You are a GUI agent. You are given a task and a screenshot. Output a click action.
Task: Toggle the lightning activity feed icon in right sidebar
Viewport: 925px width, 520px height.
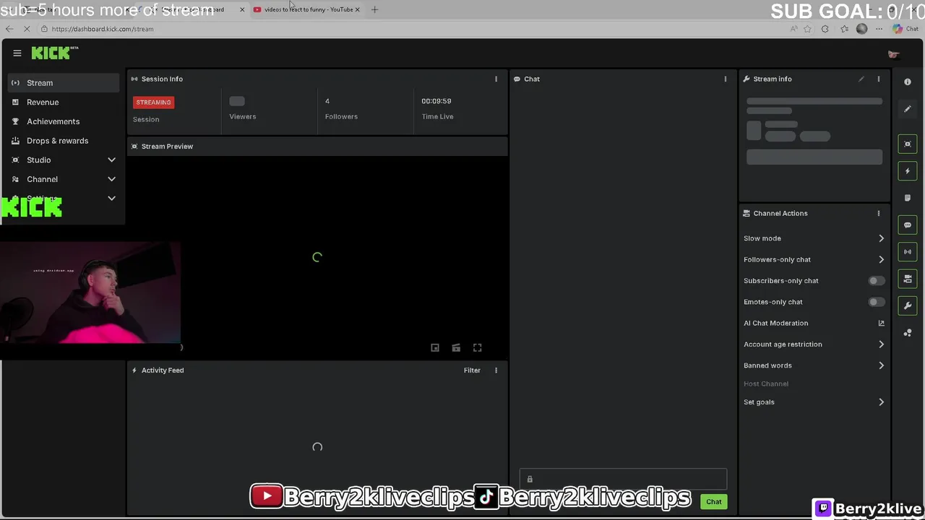[908, 171]
